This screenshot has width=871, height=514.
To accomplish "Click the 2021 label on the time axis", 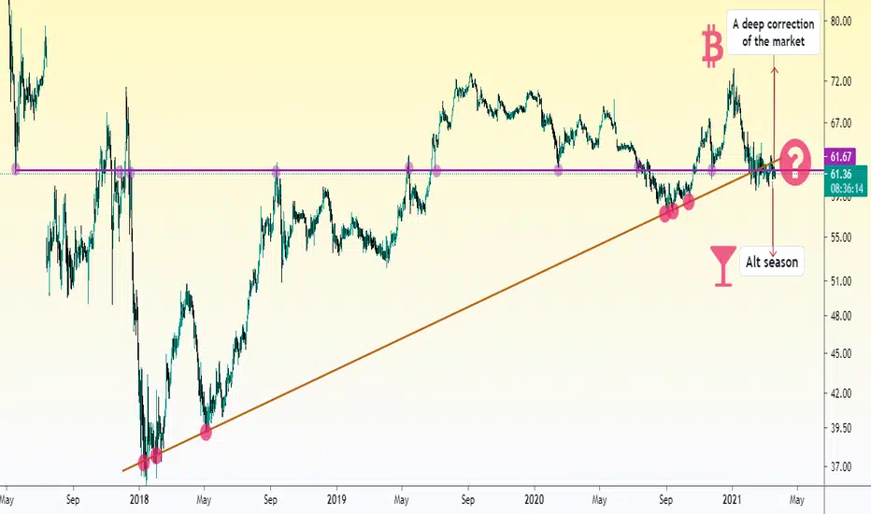I will (x=732, y=500).
